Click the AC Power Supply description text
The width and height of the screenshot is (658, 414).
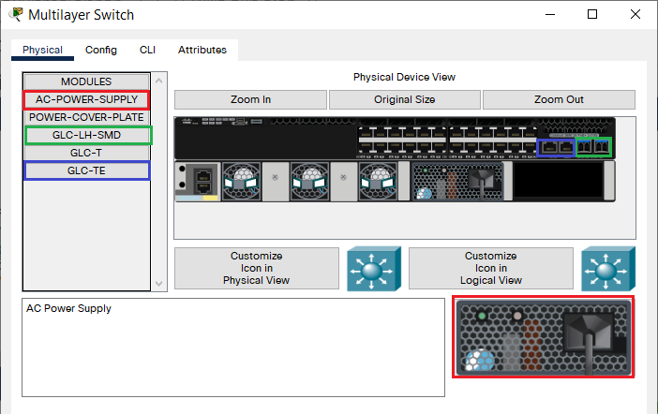coord(68,309)
